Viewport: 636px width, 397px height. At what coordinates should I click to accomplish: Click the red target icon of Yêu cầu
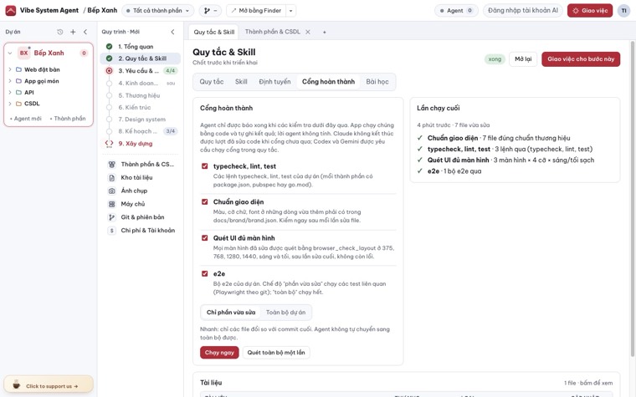[x=109, y=70]
